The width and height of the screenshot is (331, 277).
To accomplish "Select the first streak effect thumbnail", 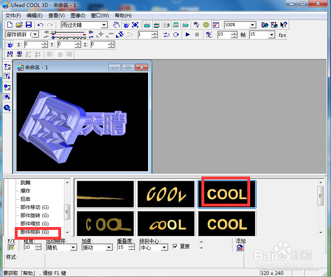I will tap(105, 194).
